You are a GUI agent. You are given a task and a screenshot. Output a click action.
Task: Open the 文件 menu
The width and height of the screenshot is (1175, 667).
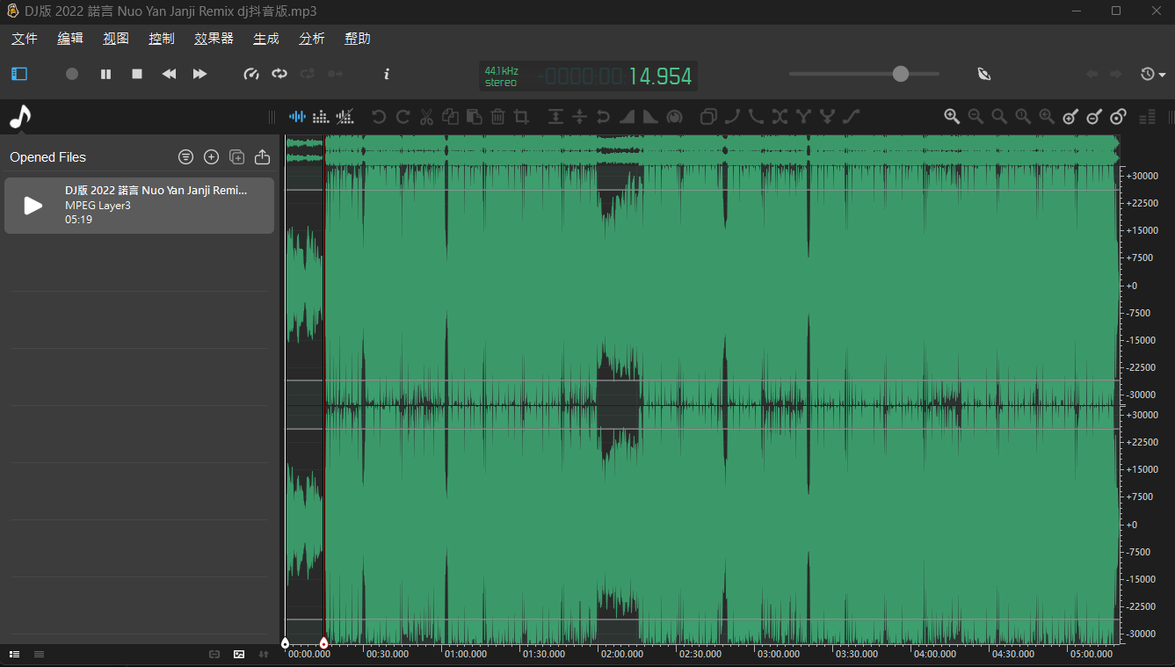pyautogui.click(x=25, y=39)
